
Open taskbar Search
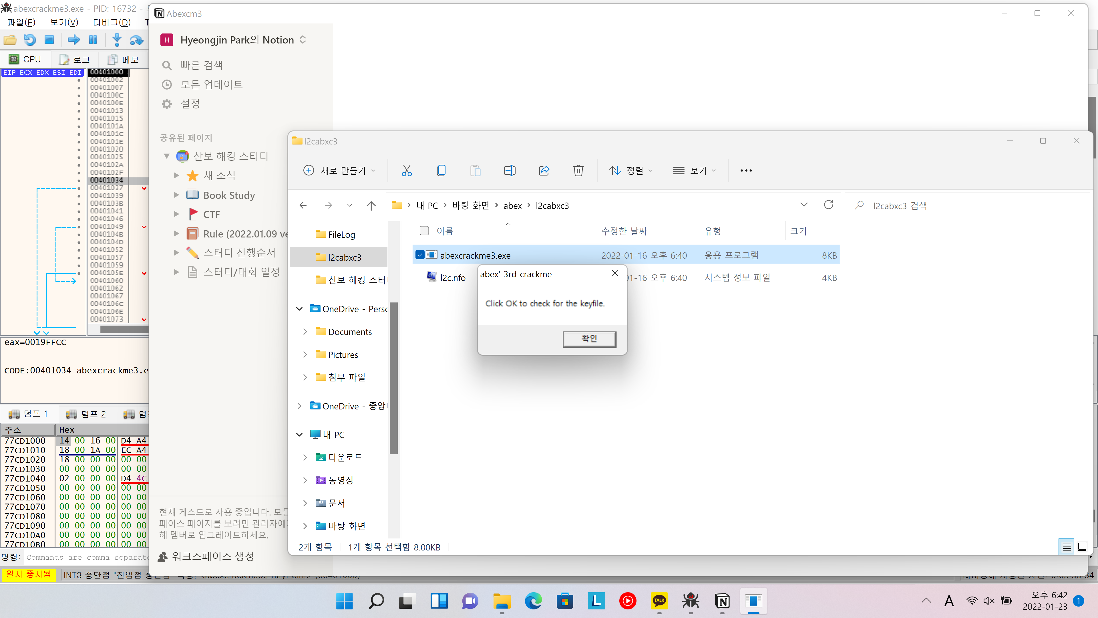tap(376, 601)
